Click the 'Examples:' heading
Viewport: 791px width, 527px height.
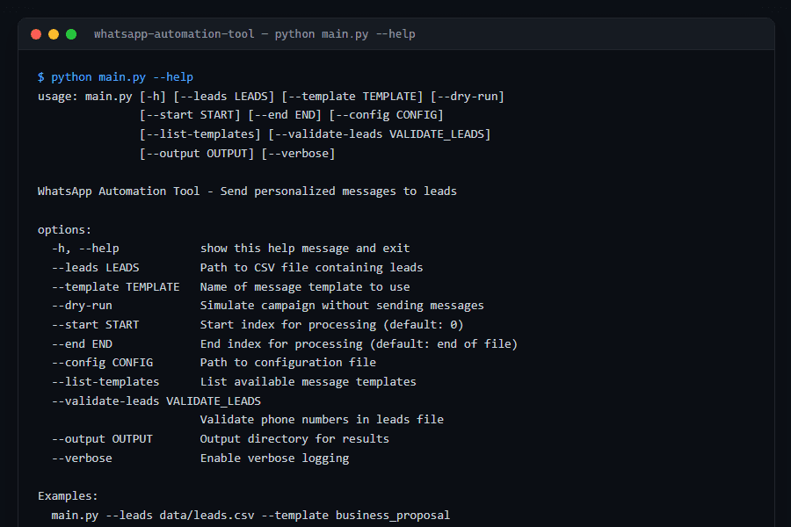(68, 496)
